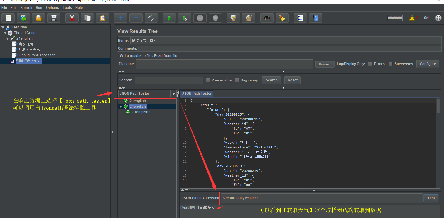This screenshot has width=444, height=218.
Task: Toggle the Successes only checkbox
Action: [x=390, y=64]
